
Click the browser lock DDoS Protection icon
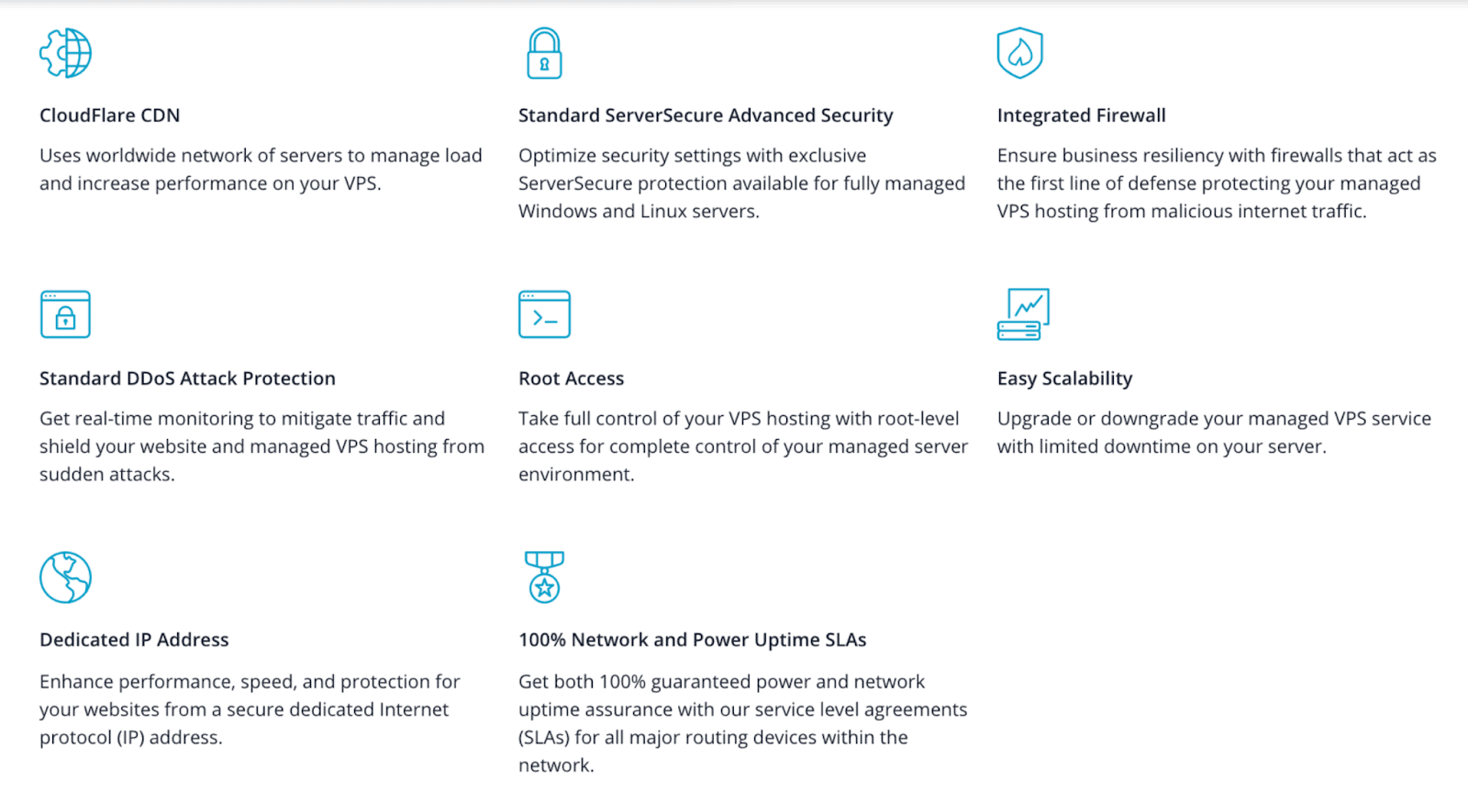point(65,314)
